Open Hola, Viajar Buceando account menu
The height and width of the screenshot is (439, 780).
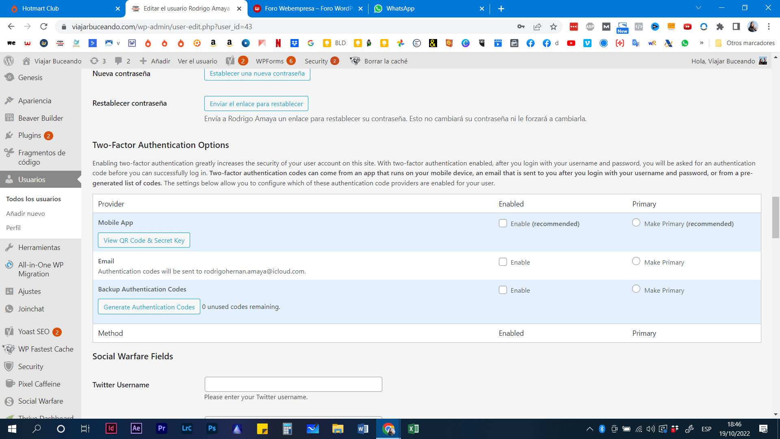click(729, 61)
